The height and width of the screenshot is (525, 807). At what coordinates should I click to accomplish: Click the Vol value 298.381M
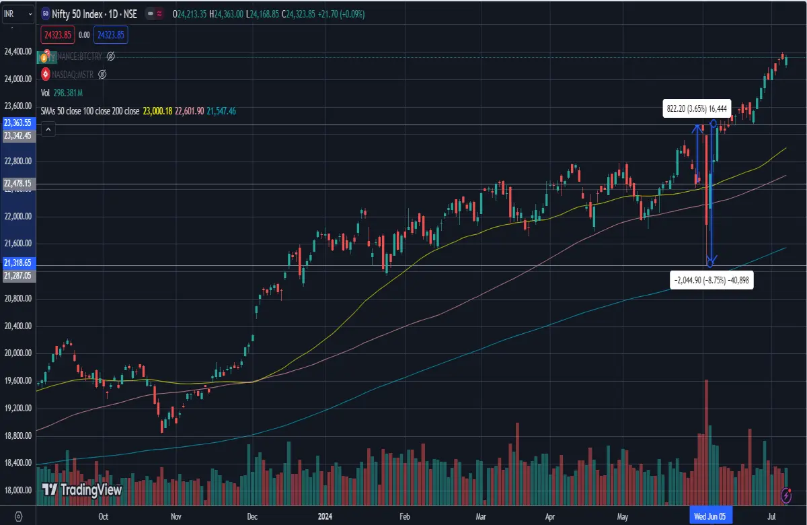(x=68, y=92)
